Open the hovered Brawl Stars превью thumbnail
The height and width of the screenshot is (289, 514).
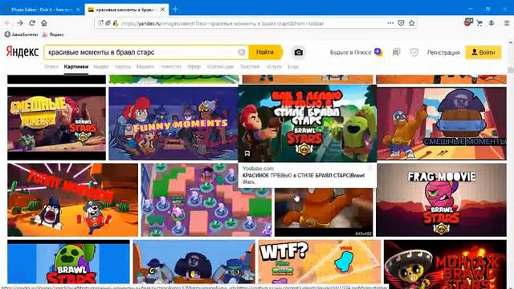click(x=308, y=124)
